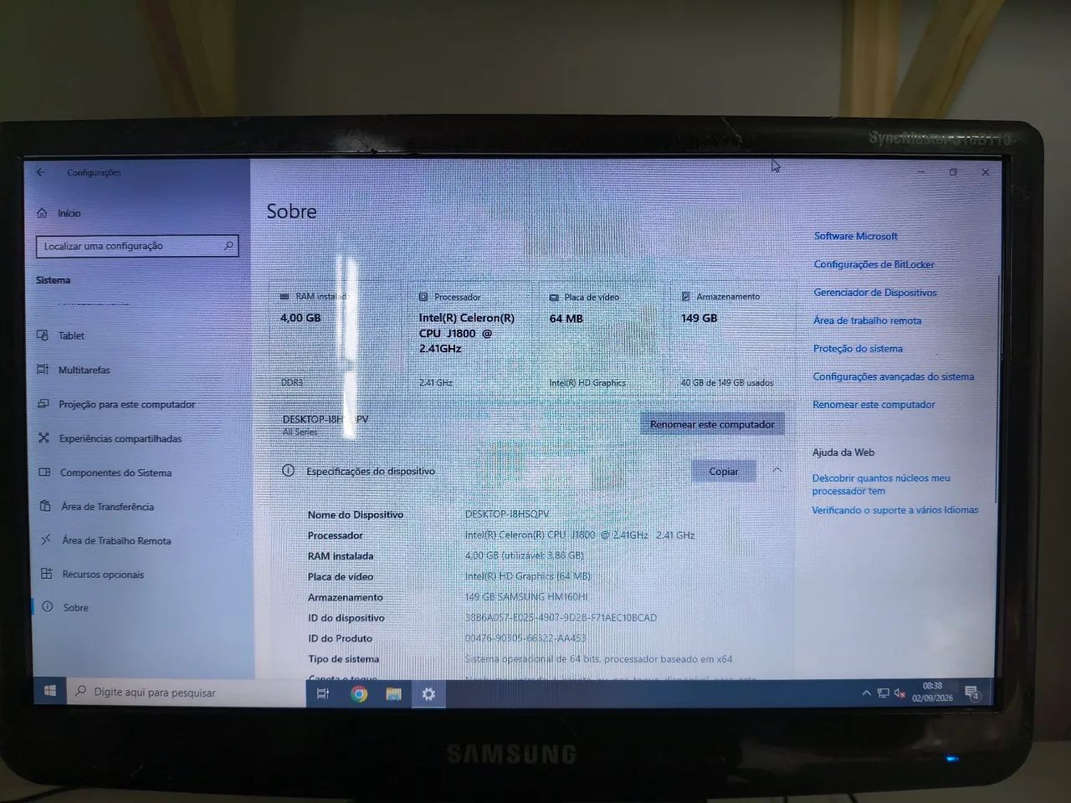1071x803 pixels.
Task: Copy device specs with Copiar button
Action: click(x=724, y=471)
